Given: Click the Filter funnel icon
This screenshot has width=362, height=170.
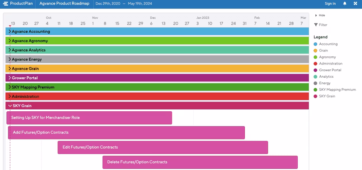Looking at the screenshot, I should click(x=316, y=25).
